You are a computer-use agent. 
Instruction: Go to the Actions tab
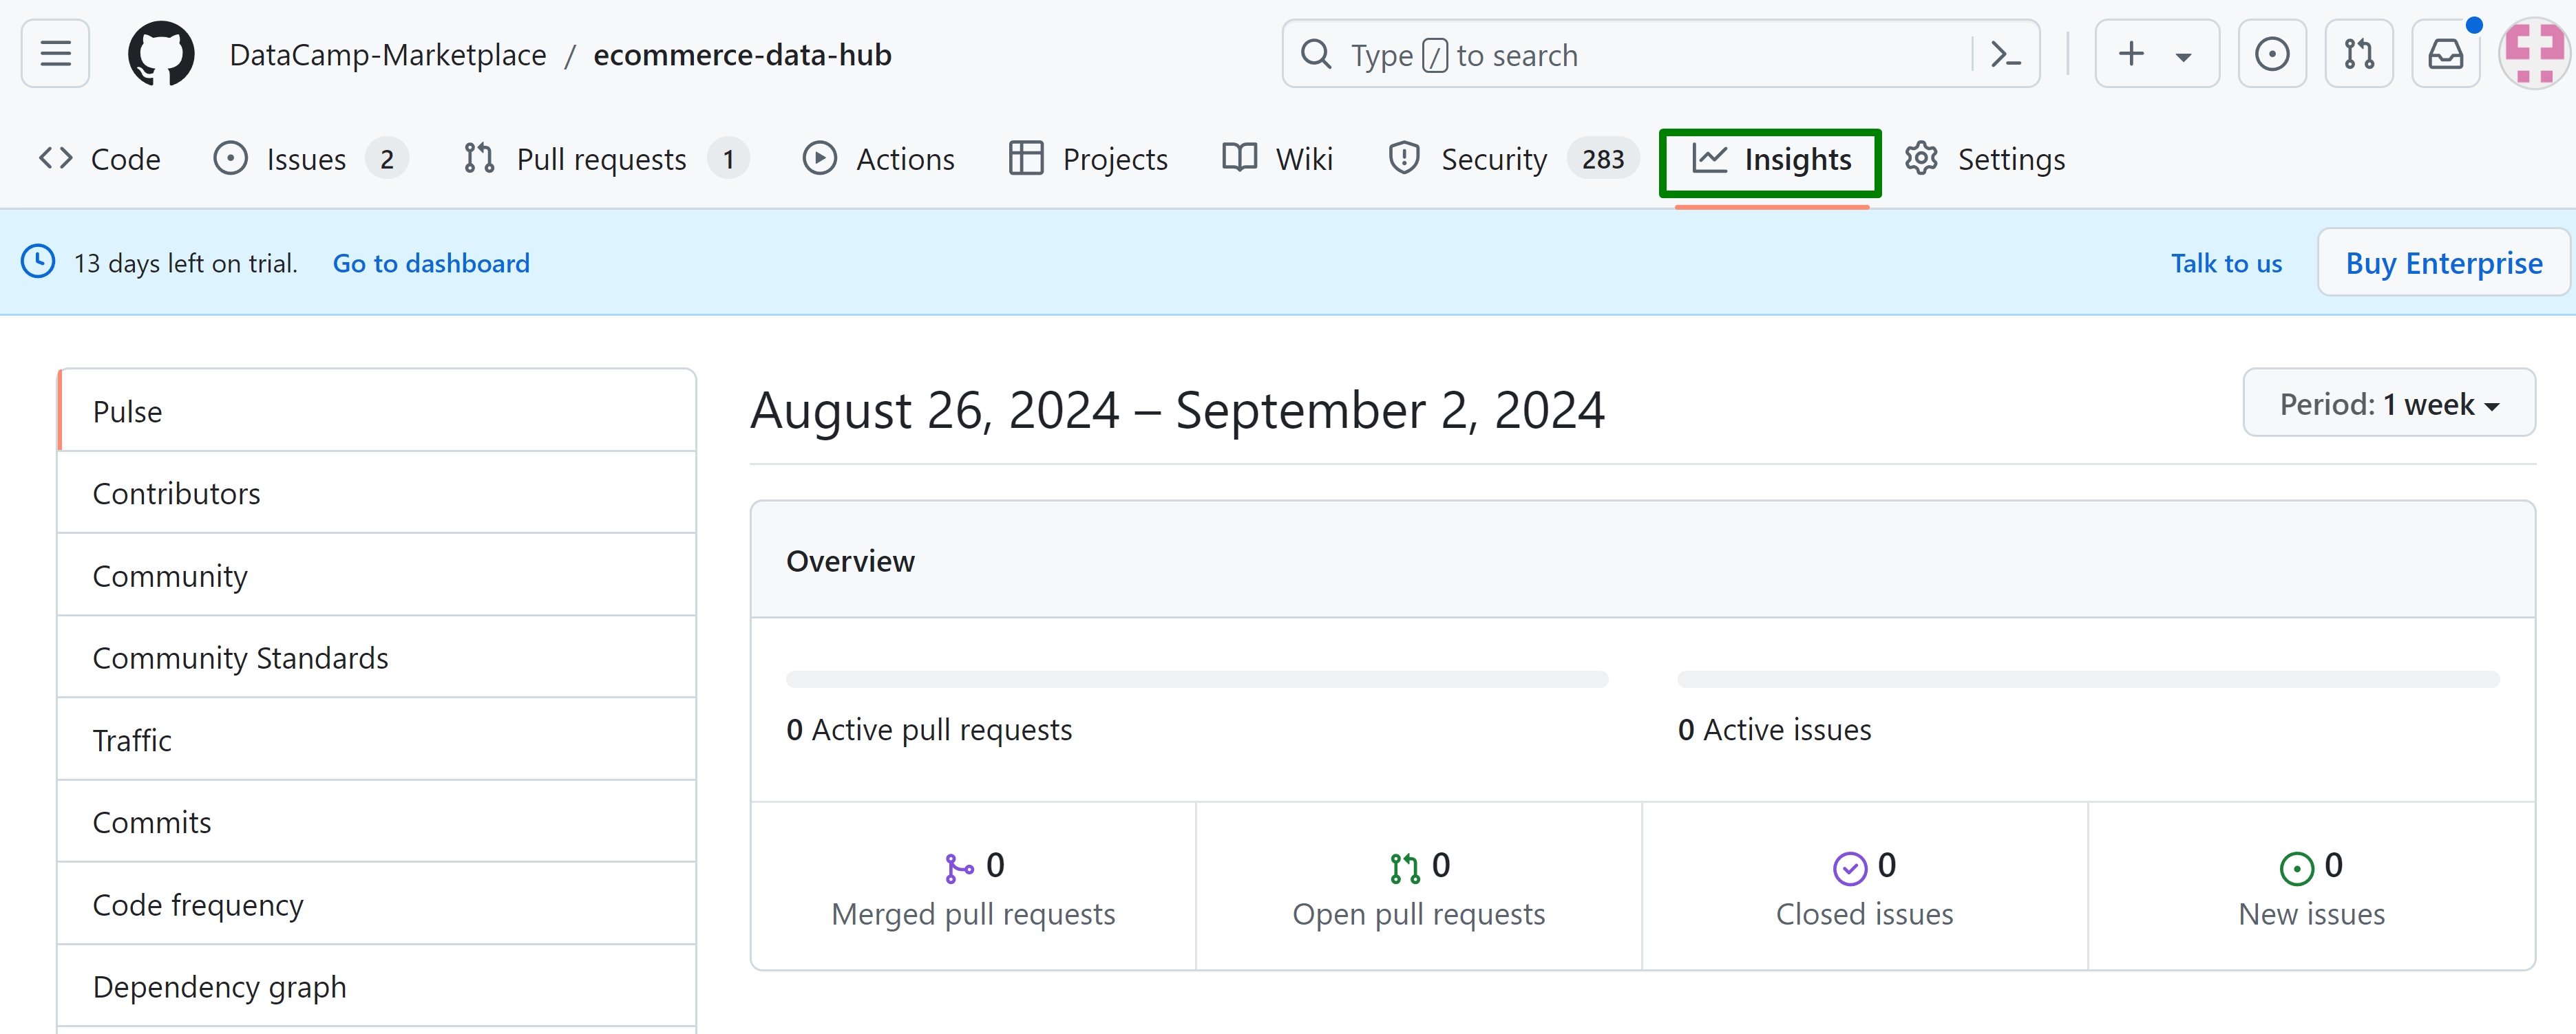point(879,159)
